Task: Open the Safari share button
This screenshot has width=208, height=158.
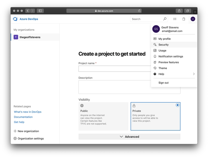Action: pos(179,11)
